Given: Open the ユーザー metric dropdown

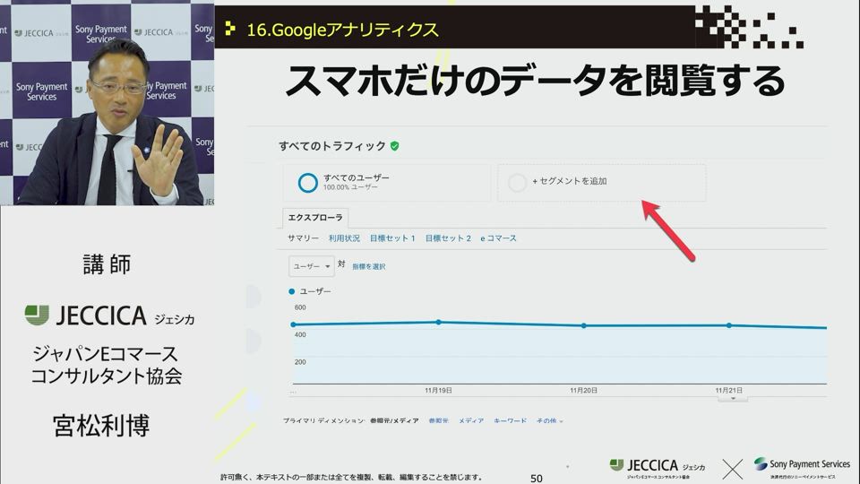Looking at the screenshot, I should [x=311, y=266].
